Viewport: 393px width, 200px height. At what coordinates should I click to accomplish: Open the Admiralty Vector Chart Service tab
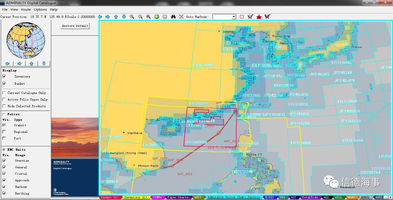234,197
